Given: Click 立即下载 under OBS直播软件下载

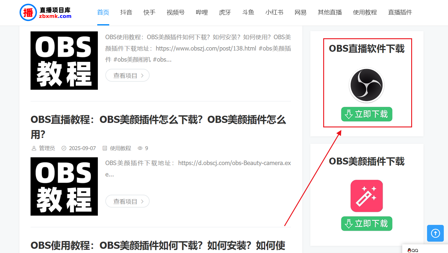Looking at the screenshot, I should [x=366, y=114].
